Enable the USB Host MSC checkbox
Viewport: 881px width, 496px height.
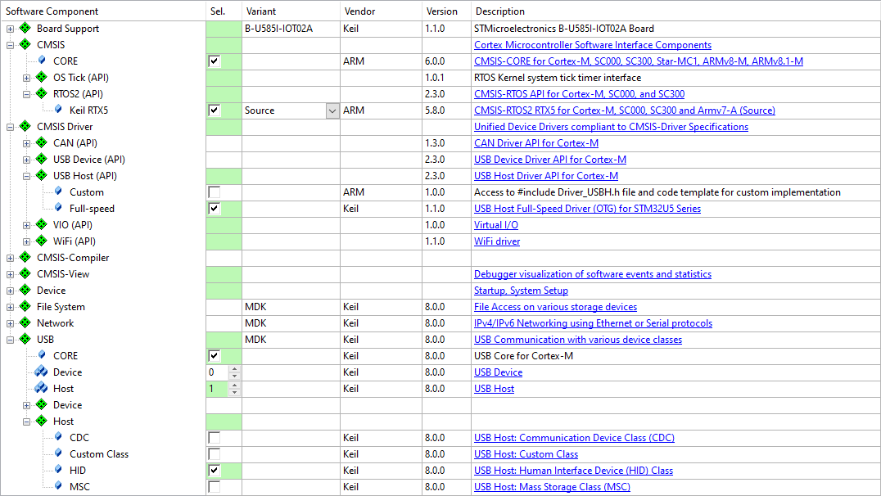point(215,487)
